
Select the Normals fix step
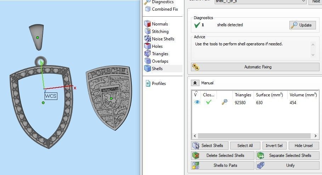click(x=157, y=24)
